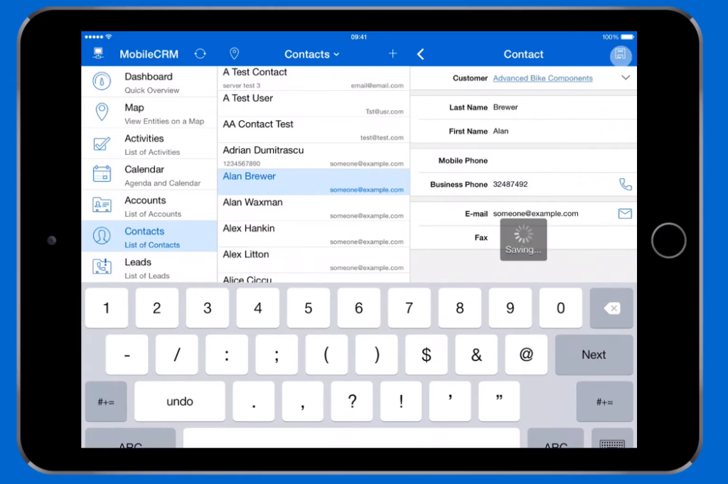Add a new contact with the plus icon
The width and height of the screenshot is (728, 484).
(392, 54)
